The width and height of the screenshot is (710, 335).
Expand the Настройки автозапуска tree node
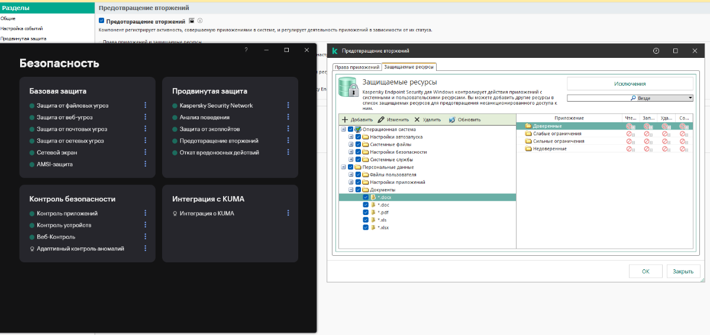click(351, 136)
